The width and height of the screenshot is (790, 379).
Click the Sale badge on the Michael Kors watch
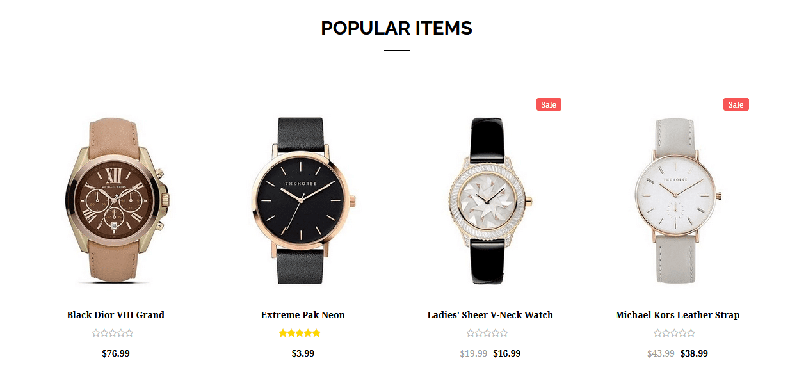736,104
